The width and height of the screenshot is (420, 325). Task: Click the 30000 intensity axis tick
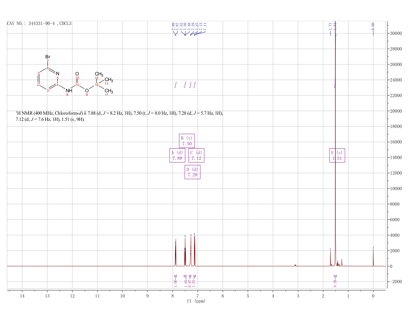pyautogui.click(x=396, y=33)
